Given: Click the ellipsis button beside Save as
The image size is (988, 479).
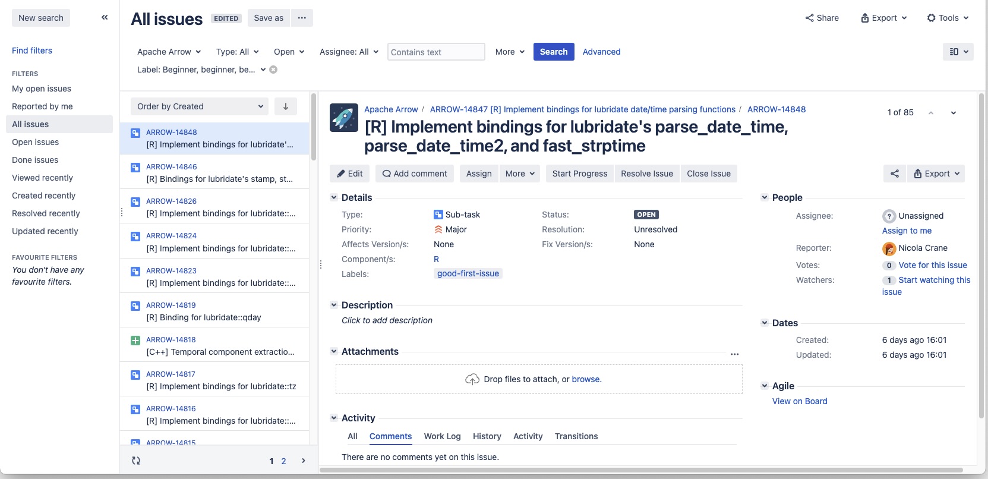Looking at the screenshot, I should [x=302, y=18].
